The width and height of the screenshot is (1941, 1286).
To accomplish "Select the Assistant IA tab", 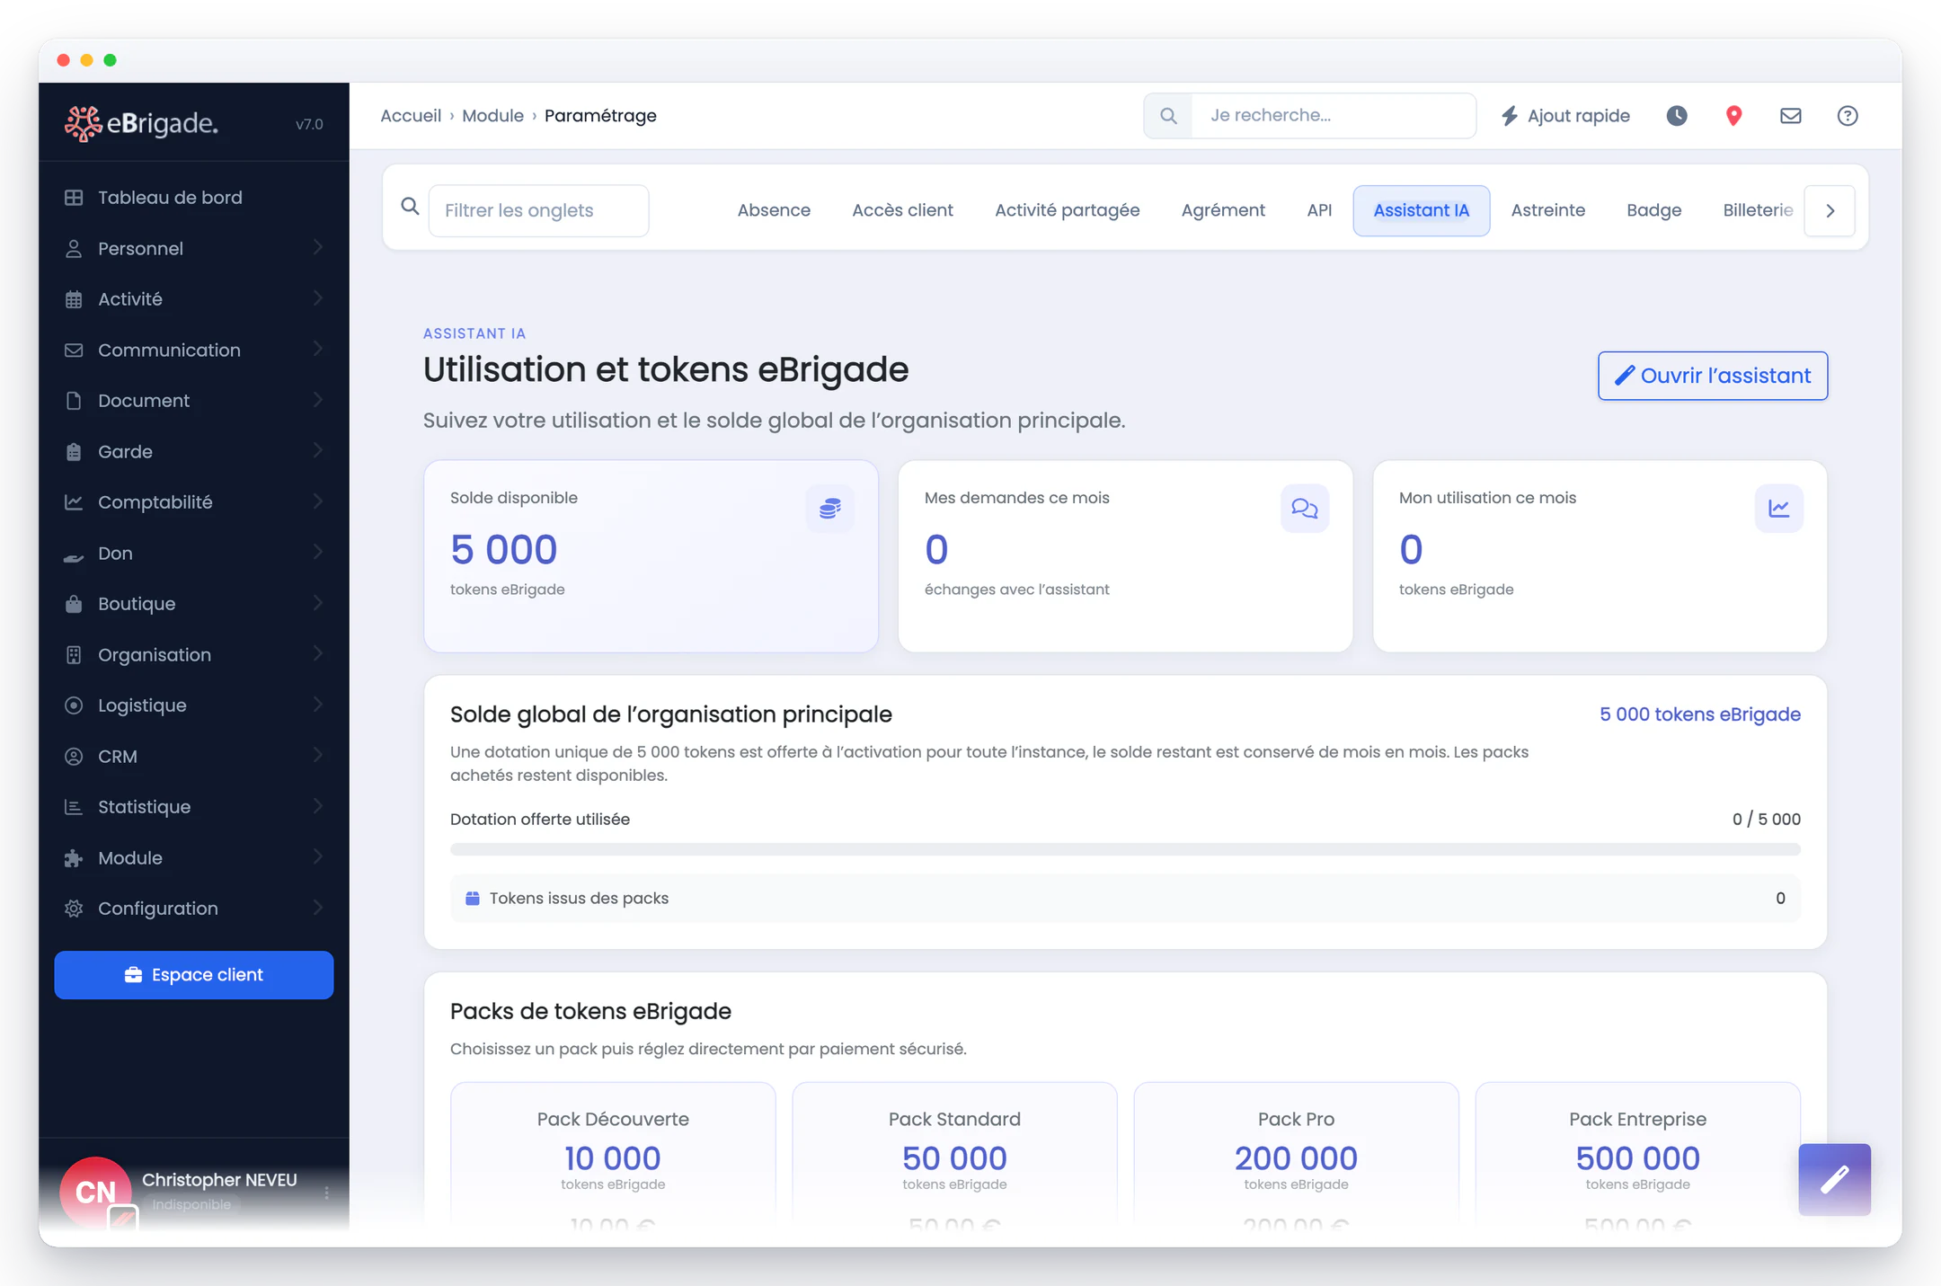I will pyautogui.click(x=1422, y=210).
